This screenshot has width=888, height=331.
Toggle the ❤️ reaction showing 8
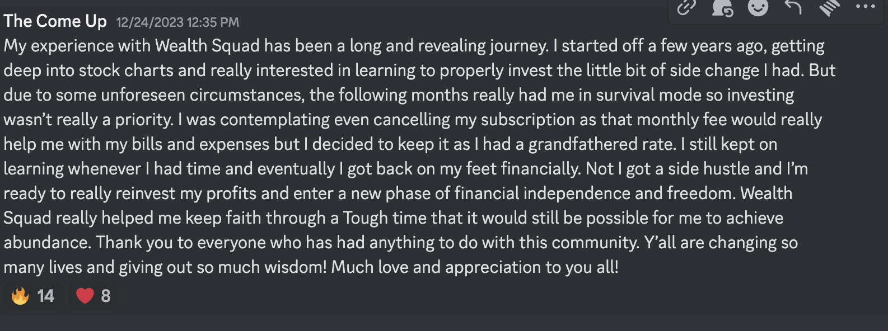[93, 295]
